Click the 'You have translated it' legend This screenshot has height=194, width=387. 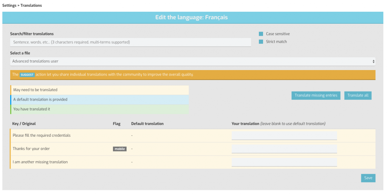point(31,109)
